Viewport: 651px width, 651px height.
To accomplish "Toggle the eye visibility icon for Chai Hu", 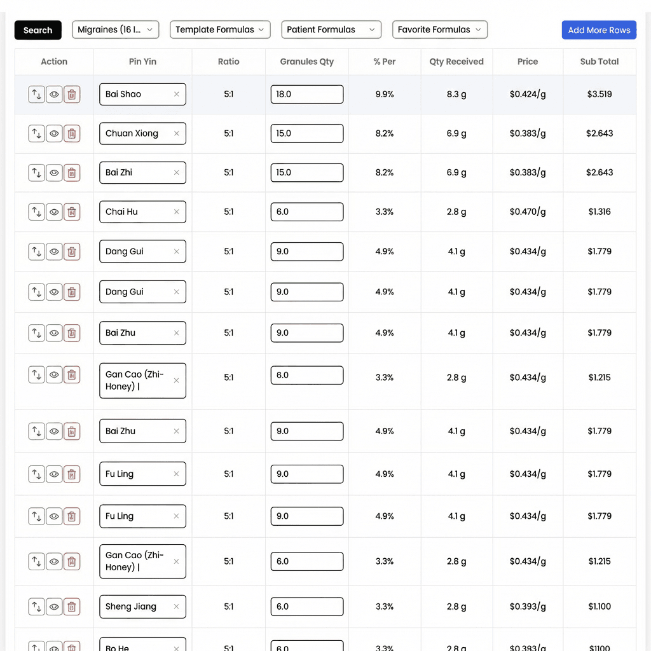I will [54, 212].
